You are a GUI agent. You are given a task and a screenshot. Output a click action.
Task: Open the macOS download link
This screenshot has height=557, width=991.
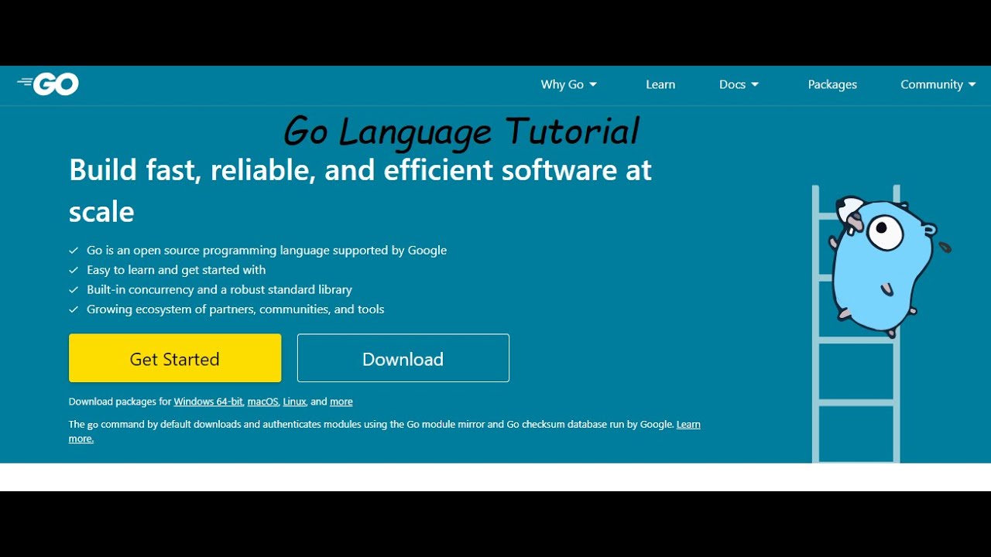click(262, 402)
